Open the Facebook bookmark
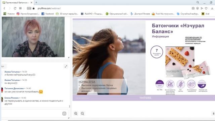The width and height of the screenshot is (215, 121). tap(48, 14)
